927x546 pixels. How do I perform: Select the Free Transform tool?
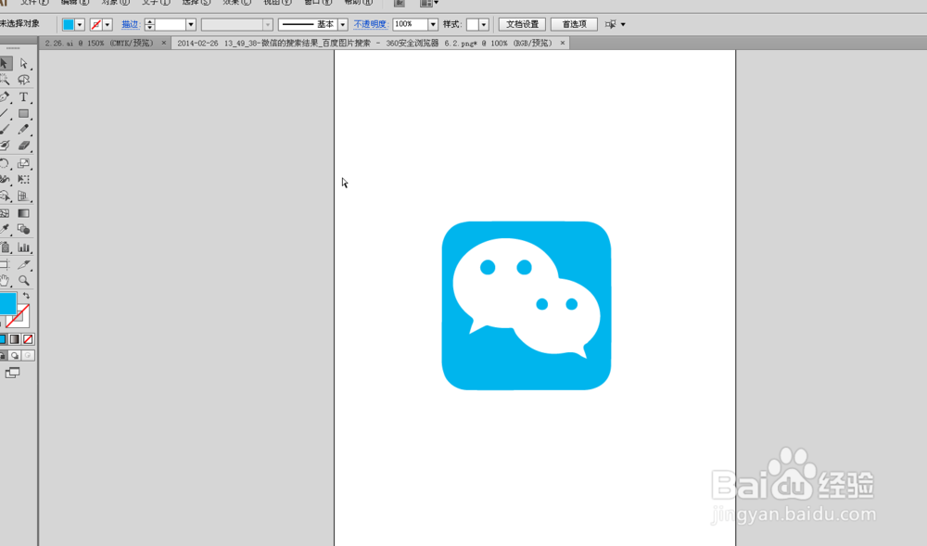click(x=24, y=179)
